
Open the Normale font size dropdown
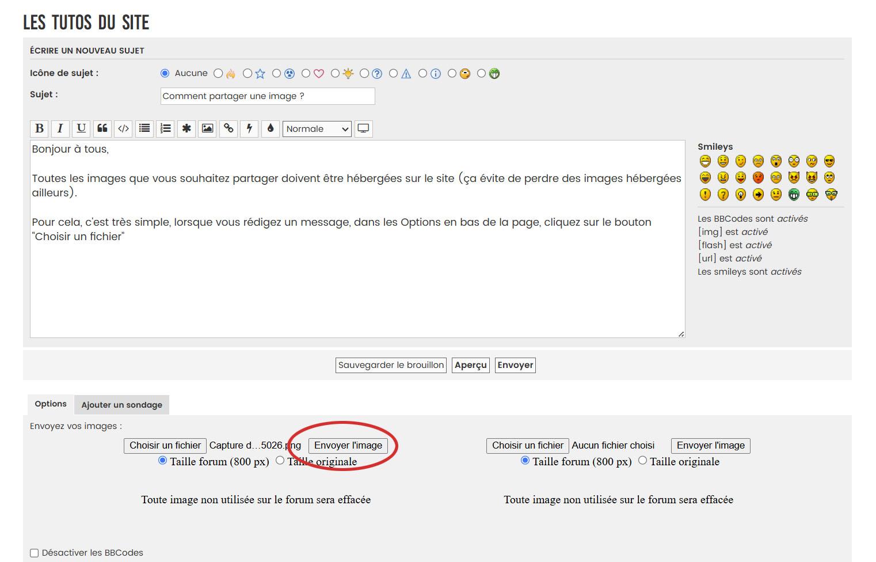[x=317, y=129]
